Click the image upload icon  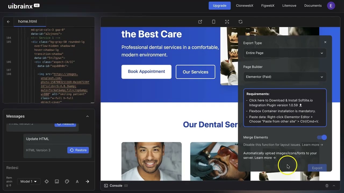(57, 181)
